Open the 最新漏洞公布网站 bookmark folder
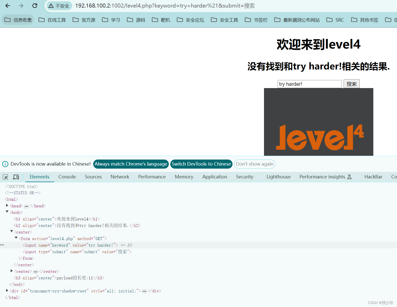 297,20
